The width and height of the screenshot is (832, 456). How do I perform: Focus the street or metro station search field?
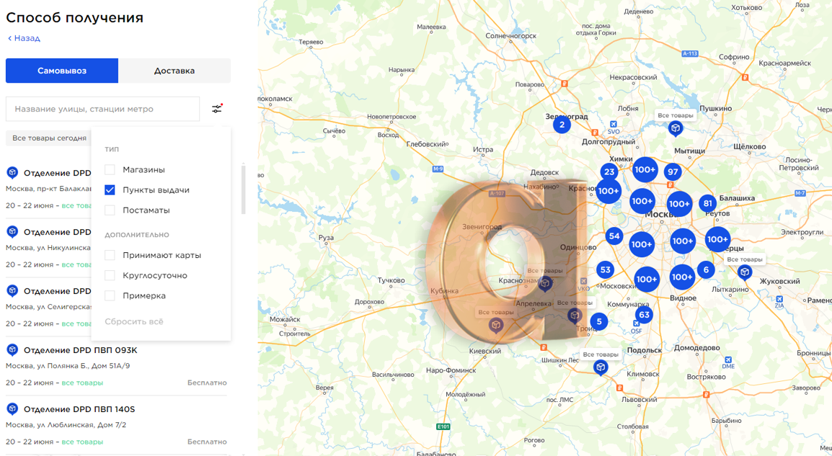click(x=103, y=109)
